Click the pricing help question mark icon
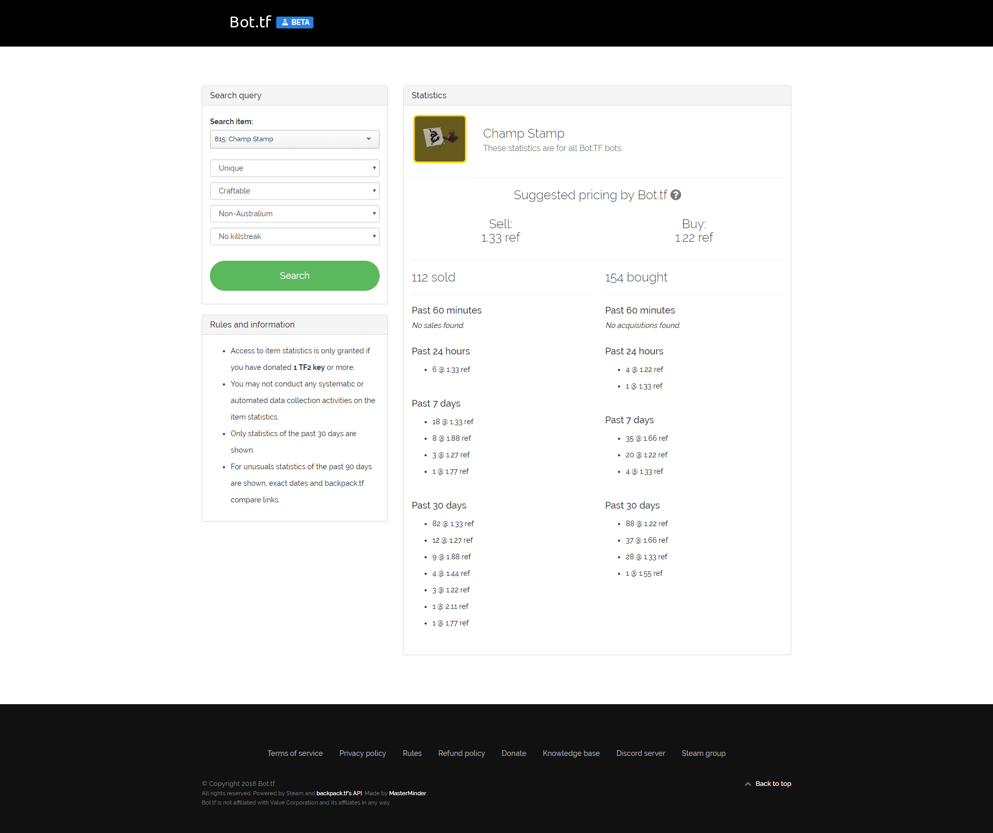The width and height of the screenshot is (993, 833). (x=675, y=195)
